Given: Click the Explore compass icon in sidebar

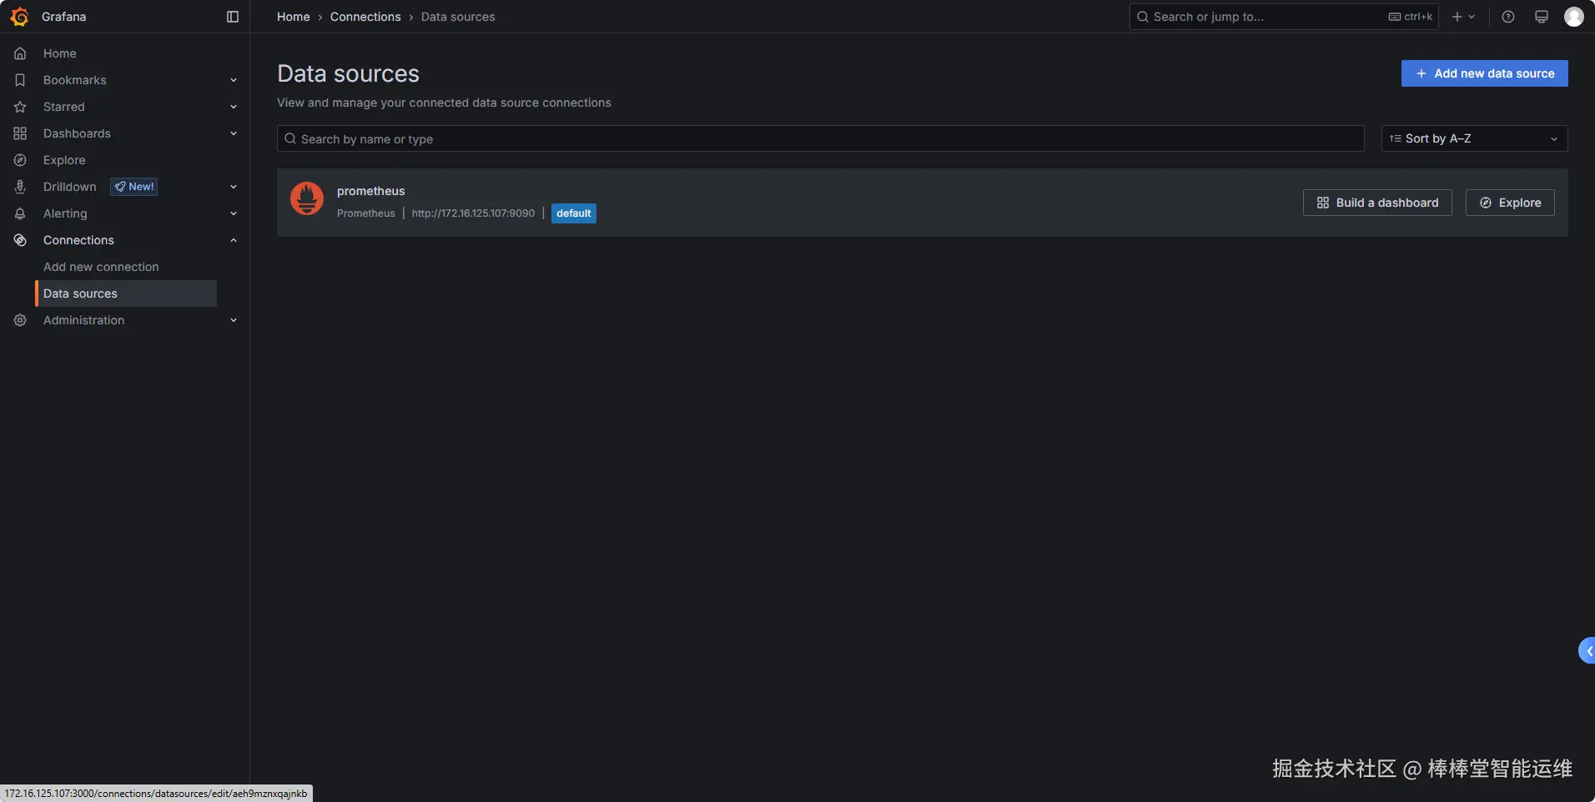Looking at the screenshot, I should (20, 160).
